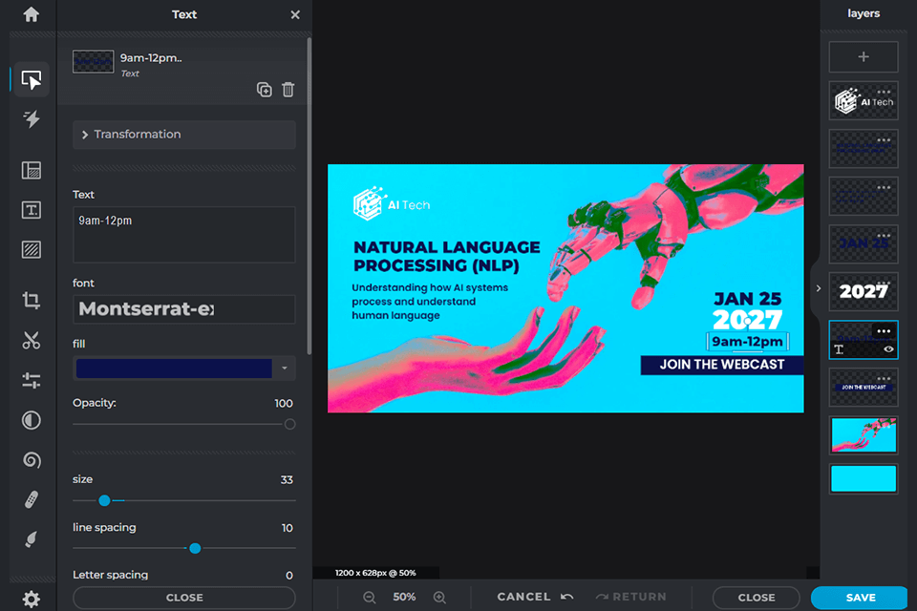Toggle visibility eye of selected text layer
Image resolution: width=917 pixels, height=611 pixels.
tap(888, 349)
